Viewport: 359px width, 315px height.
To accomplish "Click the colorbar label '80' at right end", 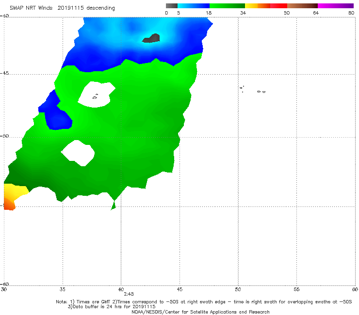I will click(351, 13).
